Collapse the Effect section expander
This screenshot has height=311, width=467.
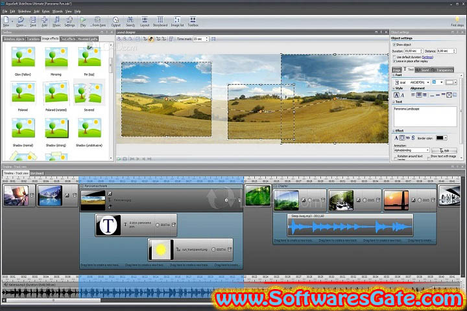click(x=394, y=131)
